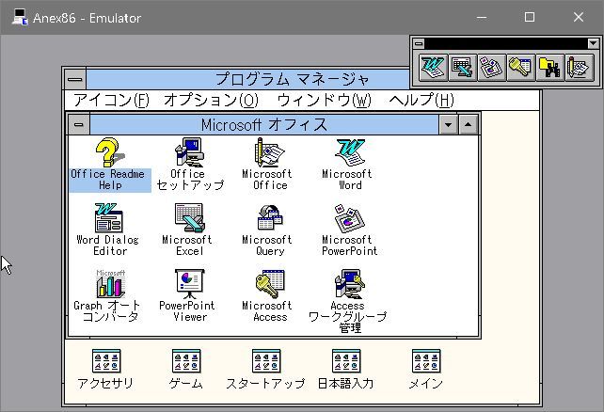Image resolution: width=604 pixels, height=412 pixels.
Task: Maximize the Anex86 Emulator window
Action: pos(530,17)
